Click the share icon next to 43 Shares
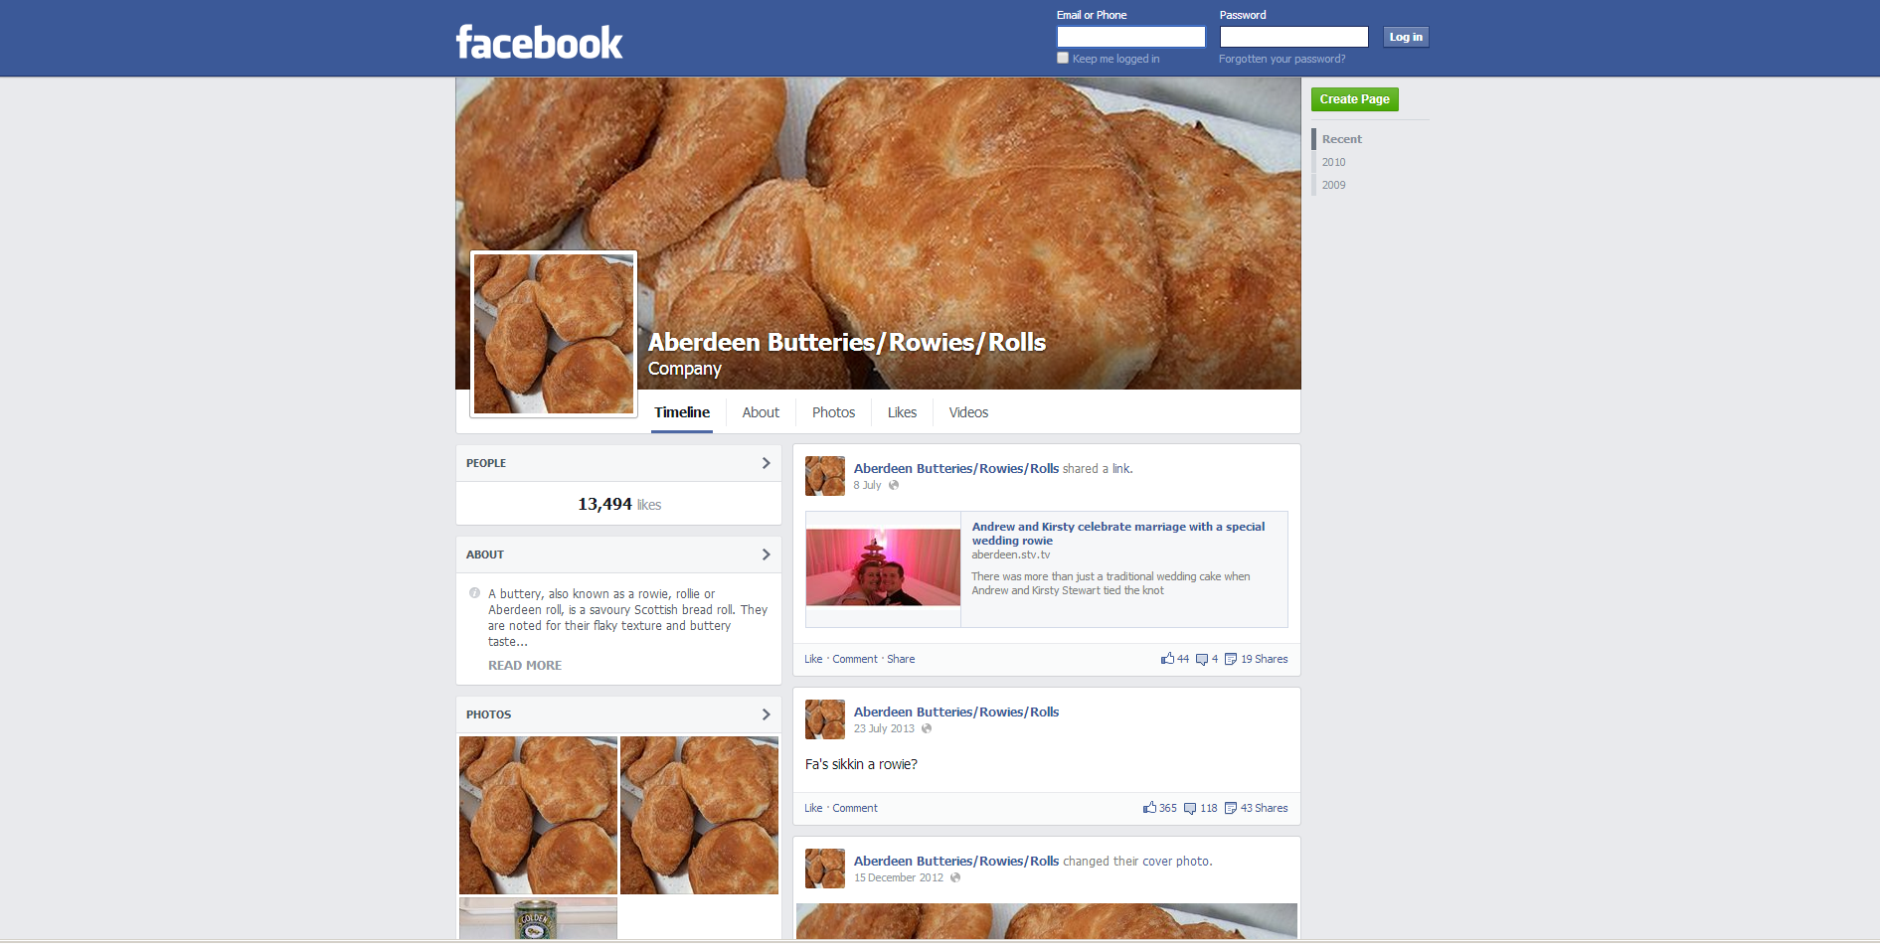1880x949 pixels. 1231,808
